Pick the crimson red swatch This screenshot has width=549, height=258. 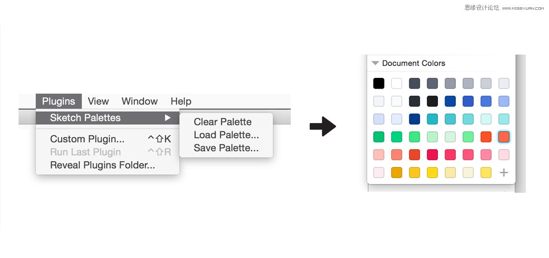click(x=432, y=155)
